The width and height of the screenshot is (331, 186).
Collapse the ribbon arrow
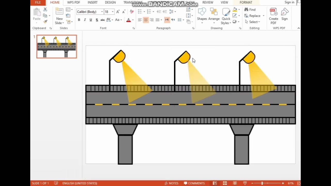coord(299,28)
